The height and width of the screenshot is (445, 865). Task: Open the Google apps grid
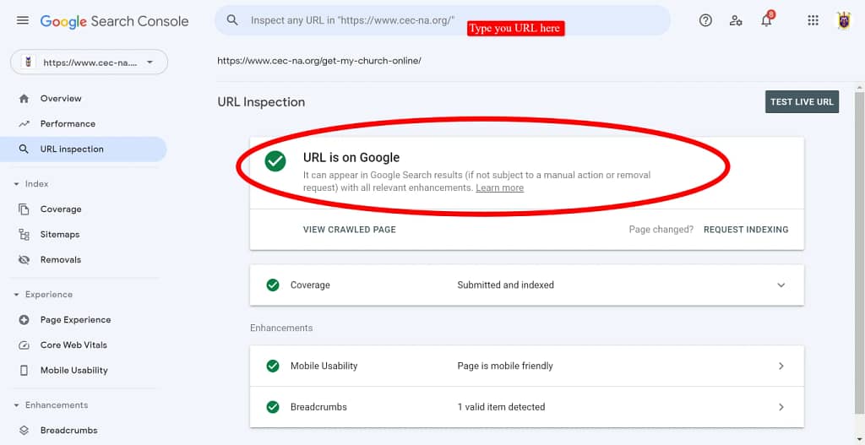813,21
